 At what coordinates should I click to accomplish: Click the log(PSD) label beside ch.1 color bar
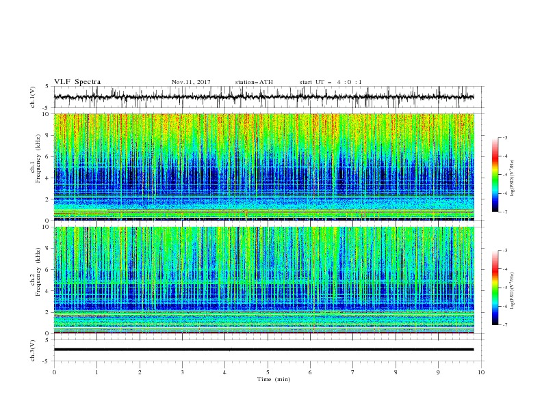(x=513, y=178)
